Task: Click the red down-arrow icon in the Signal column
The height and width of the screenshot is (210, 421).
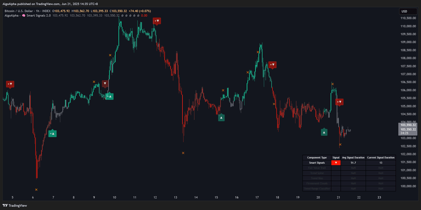Action: click(335, 162)
